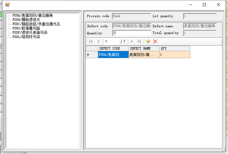This screenshot has height=154, width=228.
Task: Go to the previous record in navigator
Action: pyautogui.click(x=98, y=41)
